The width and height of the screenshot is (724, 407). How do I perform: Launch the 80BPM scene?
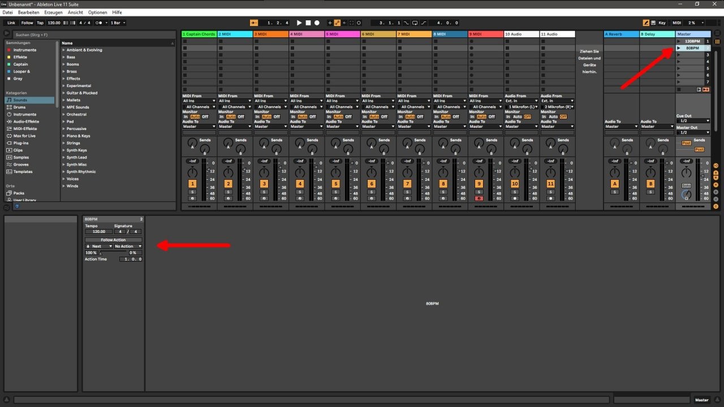pos(679,48)
